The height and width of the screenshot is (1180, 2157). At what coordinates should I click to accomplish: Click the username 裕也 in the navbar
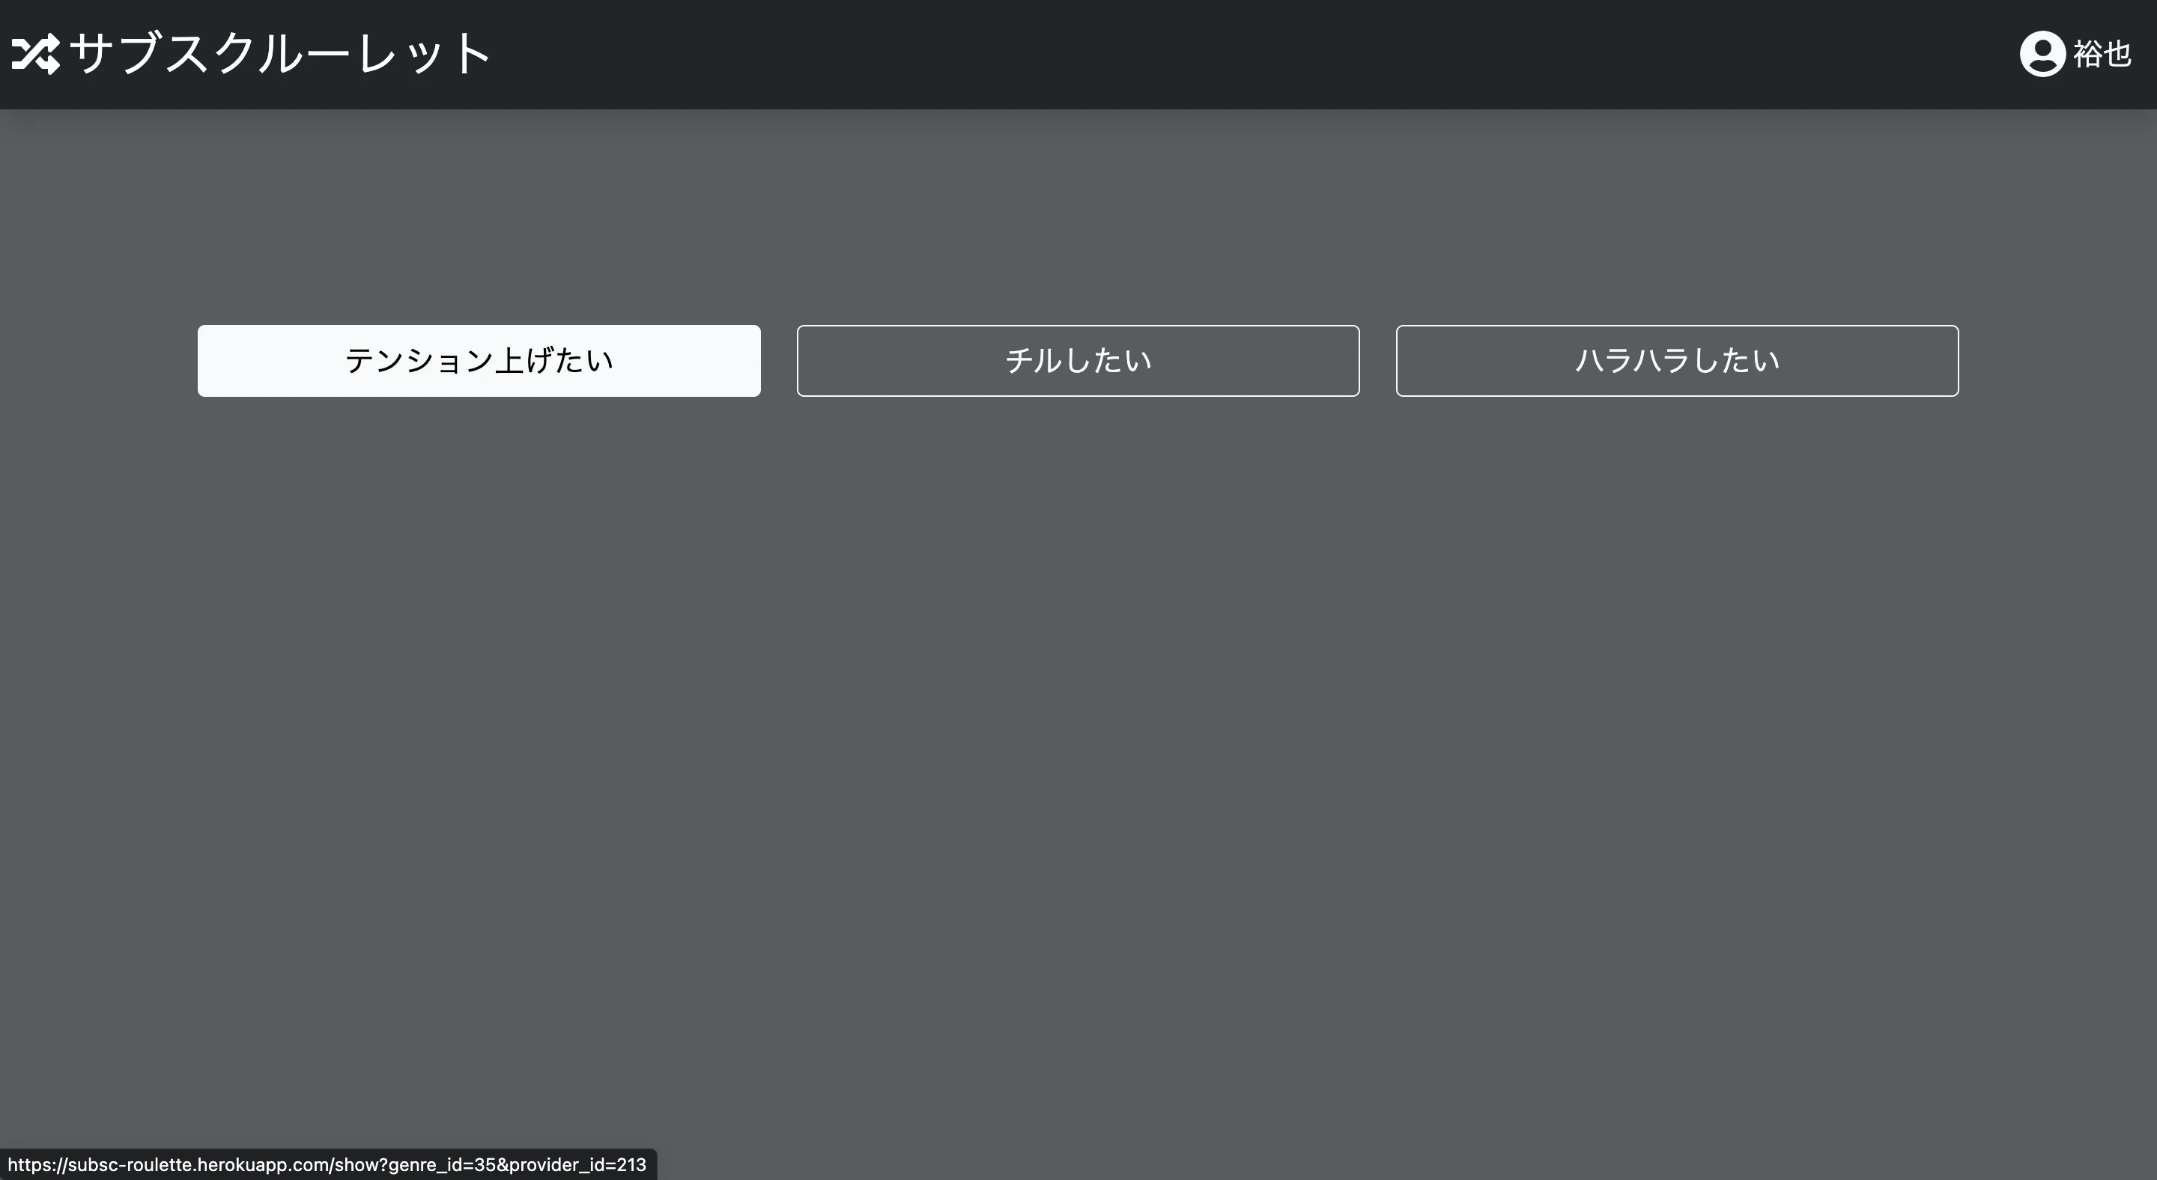pos(2102,54)
